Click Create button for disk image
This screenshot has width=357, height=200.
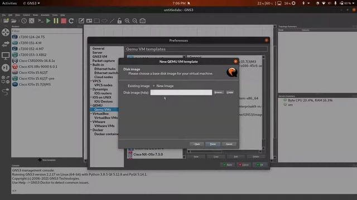click(x=230, y=93)
